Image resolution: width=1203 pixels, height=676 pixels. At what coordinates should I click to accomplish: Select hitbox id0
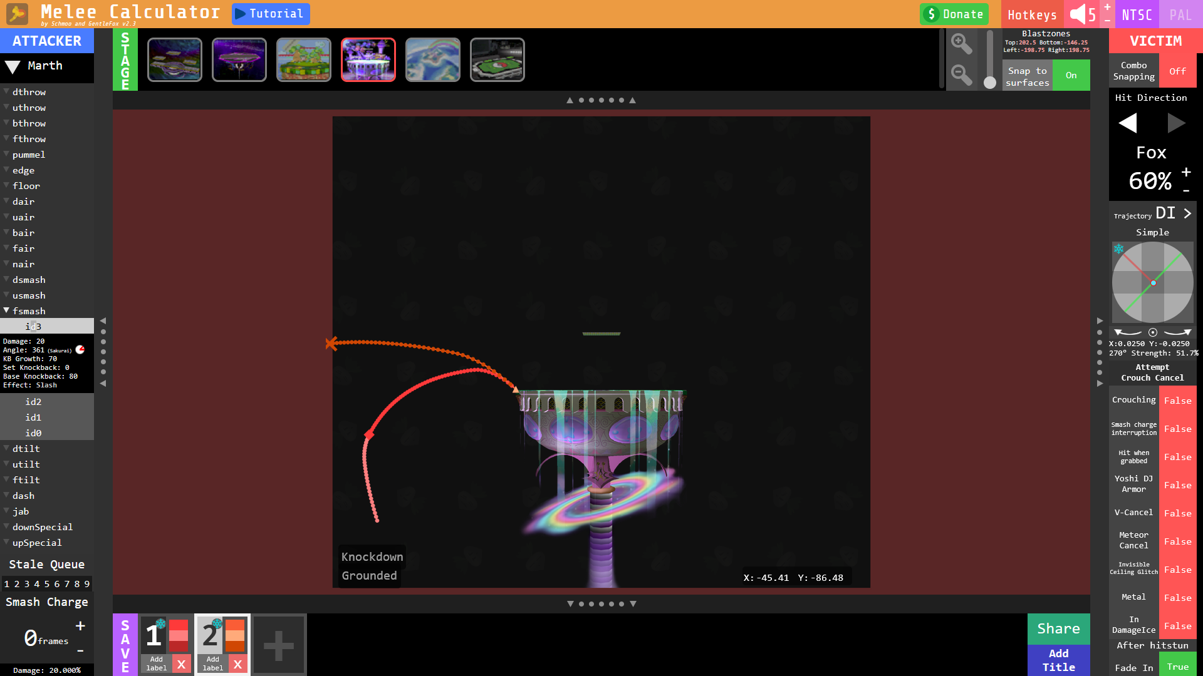[x=47, y=433]
